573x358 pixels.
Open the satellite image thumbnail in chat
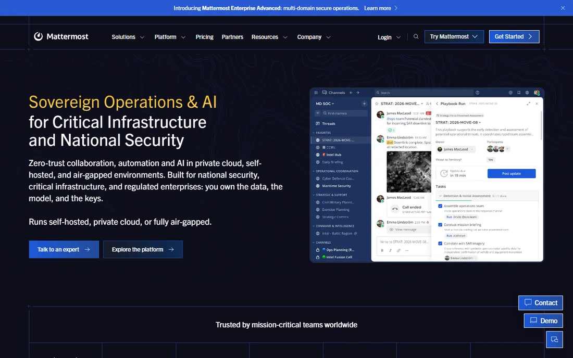(x=408, y=172)
